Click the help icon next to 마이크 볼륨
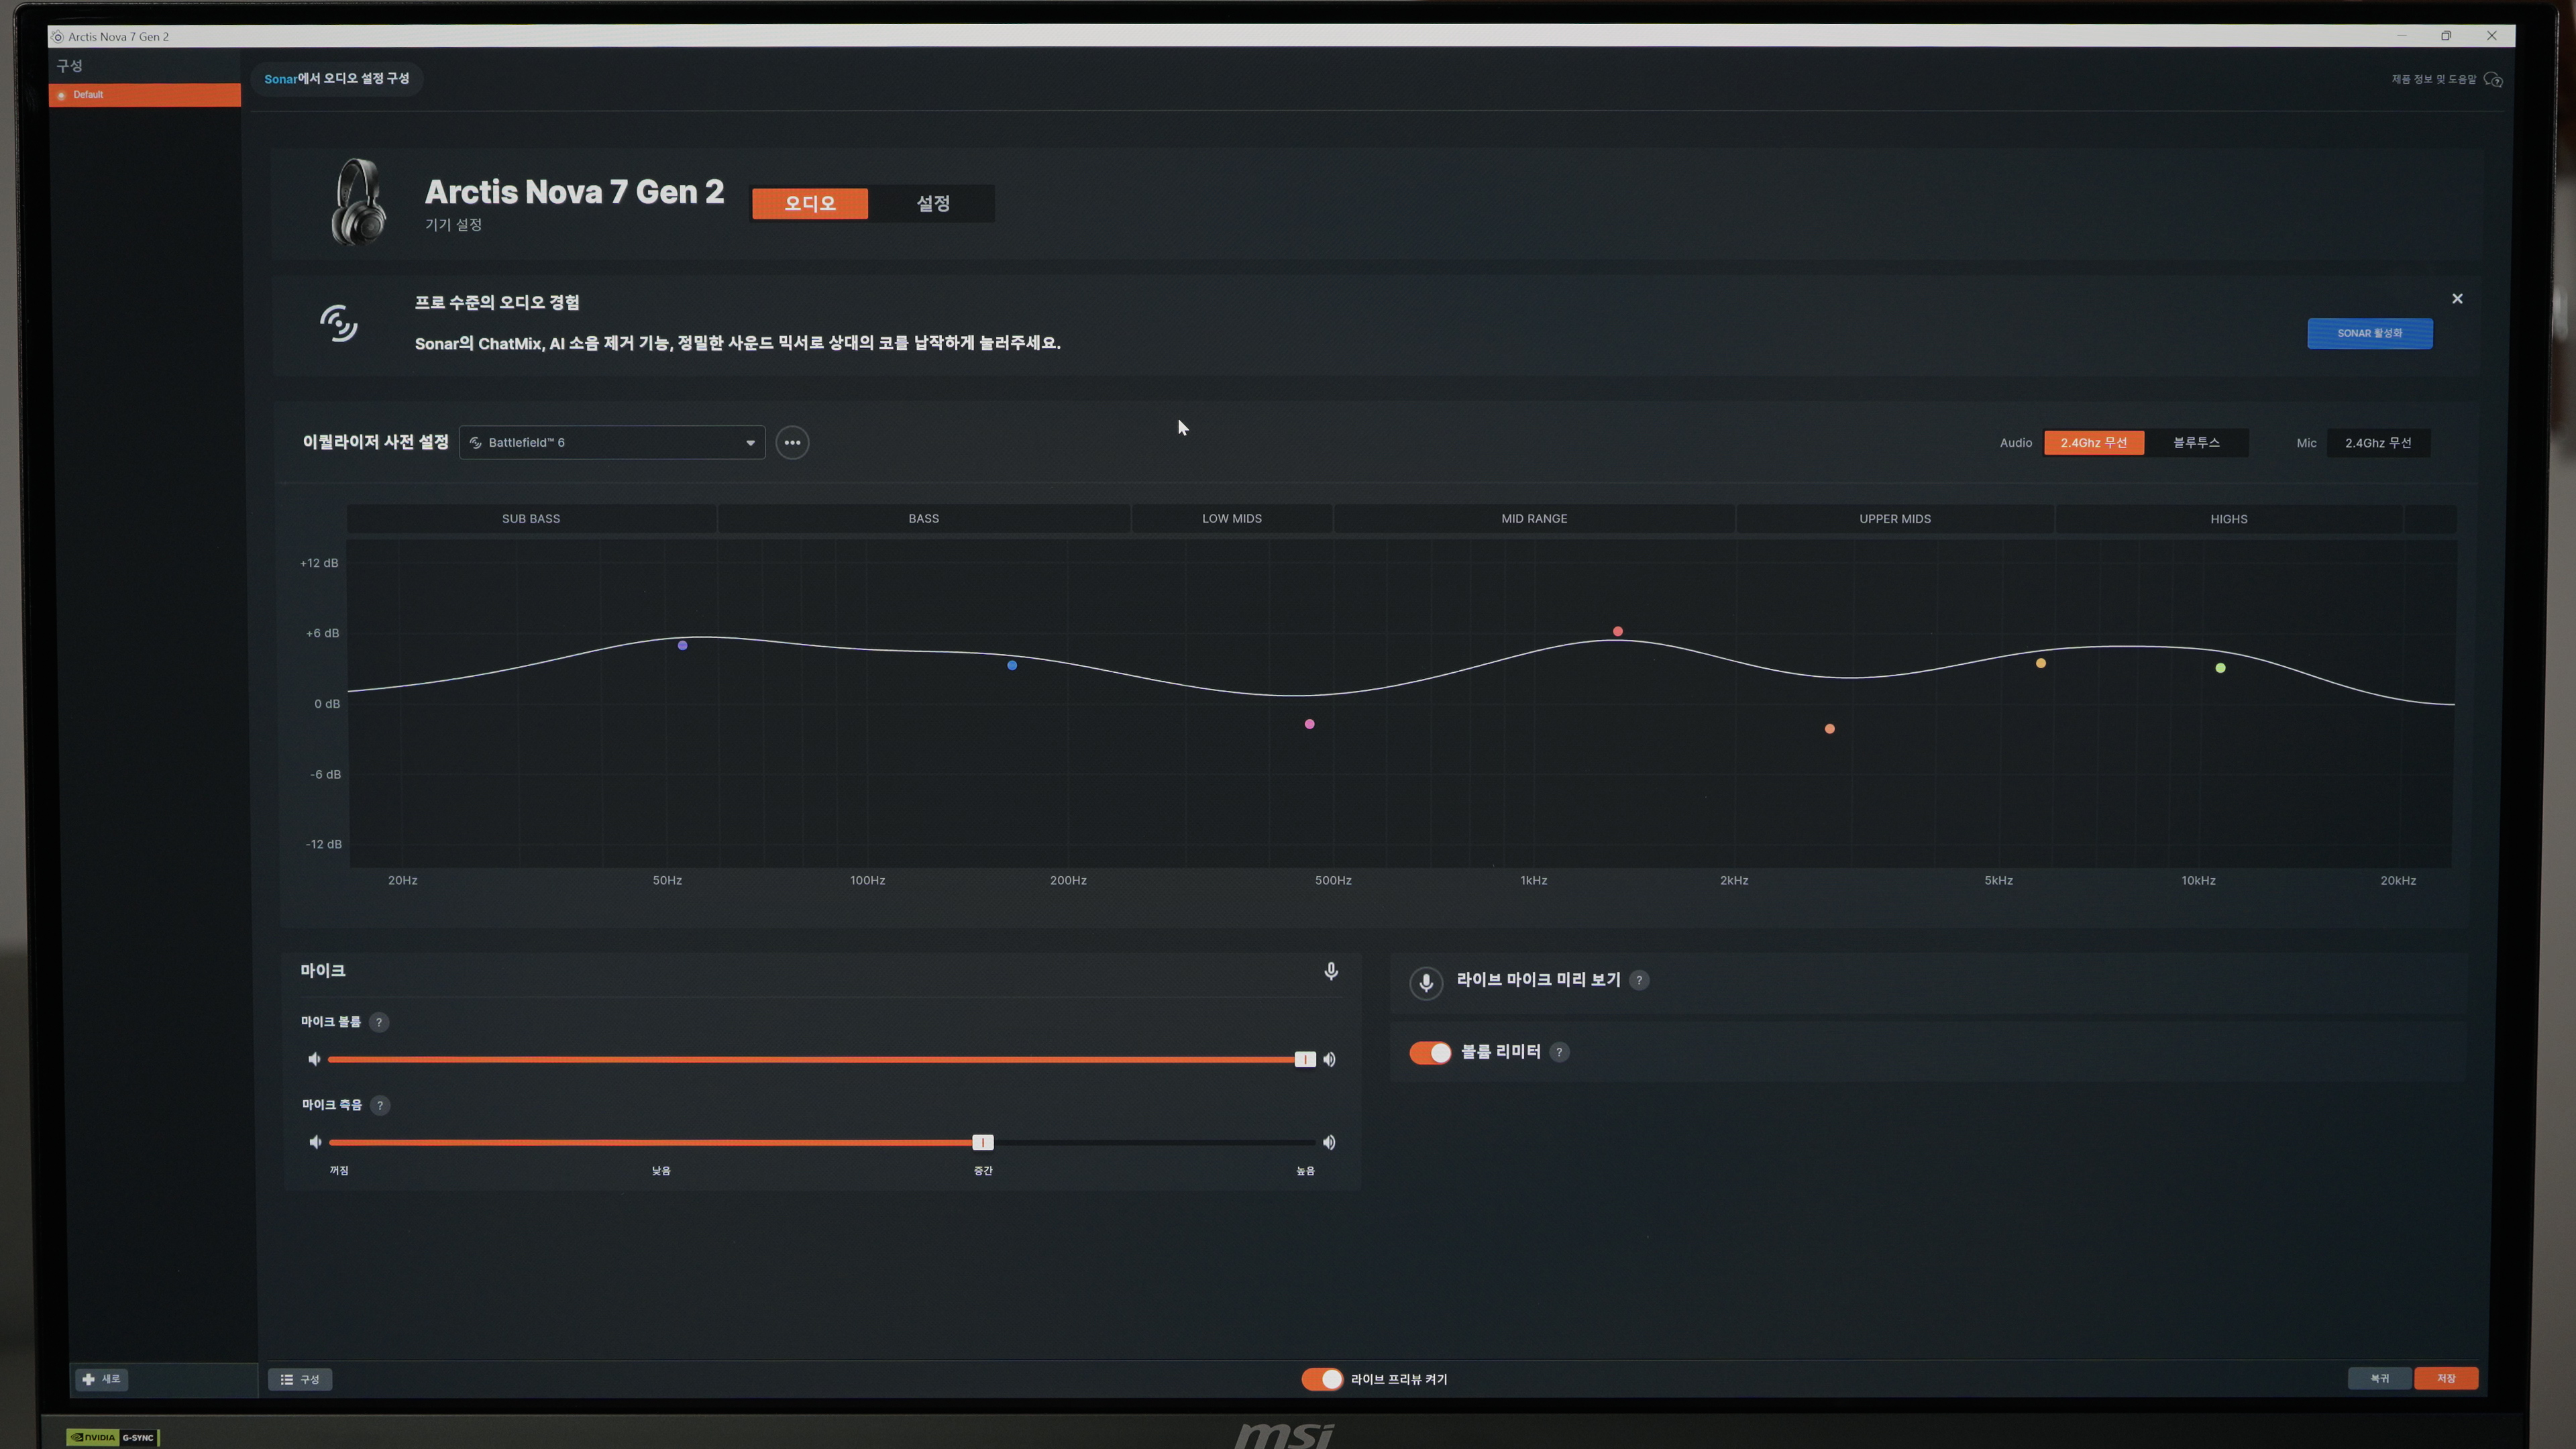This screenshot has width=2576, height=1449. tap(378, 1022)
